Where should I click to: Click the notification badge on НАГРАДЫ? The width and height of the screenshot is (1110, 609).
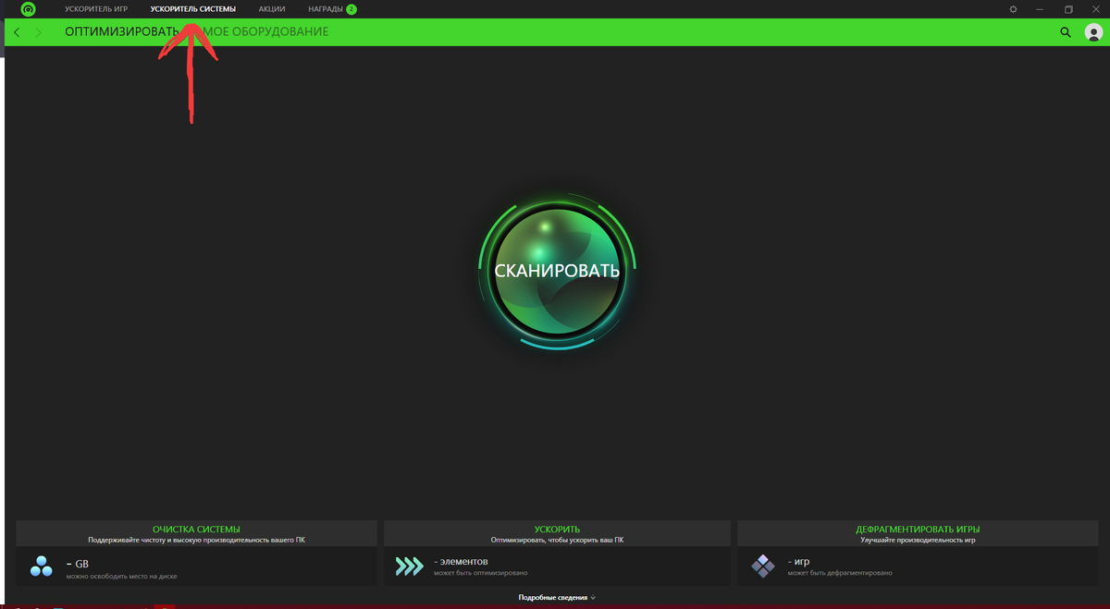[351, 9]
